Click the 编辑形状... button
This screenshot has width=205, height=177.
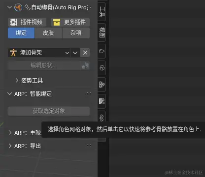click(x=44, y=65)
